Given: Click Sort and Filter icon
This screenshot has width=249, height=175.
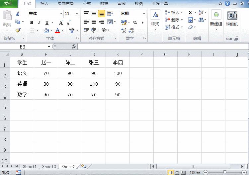Looking at the screenshot, I should (201, 12).
